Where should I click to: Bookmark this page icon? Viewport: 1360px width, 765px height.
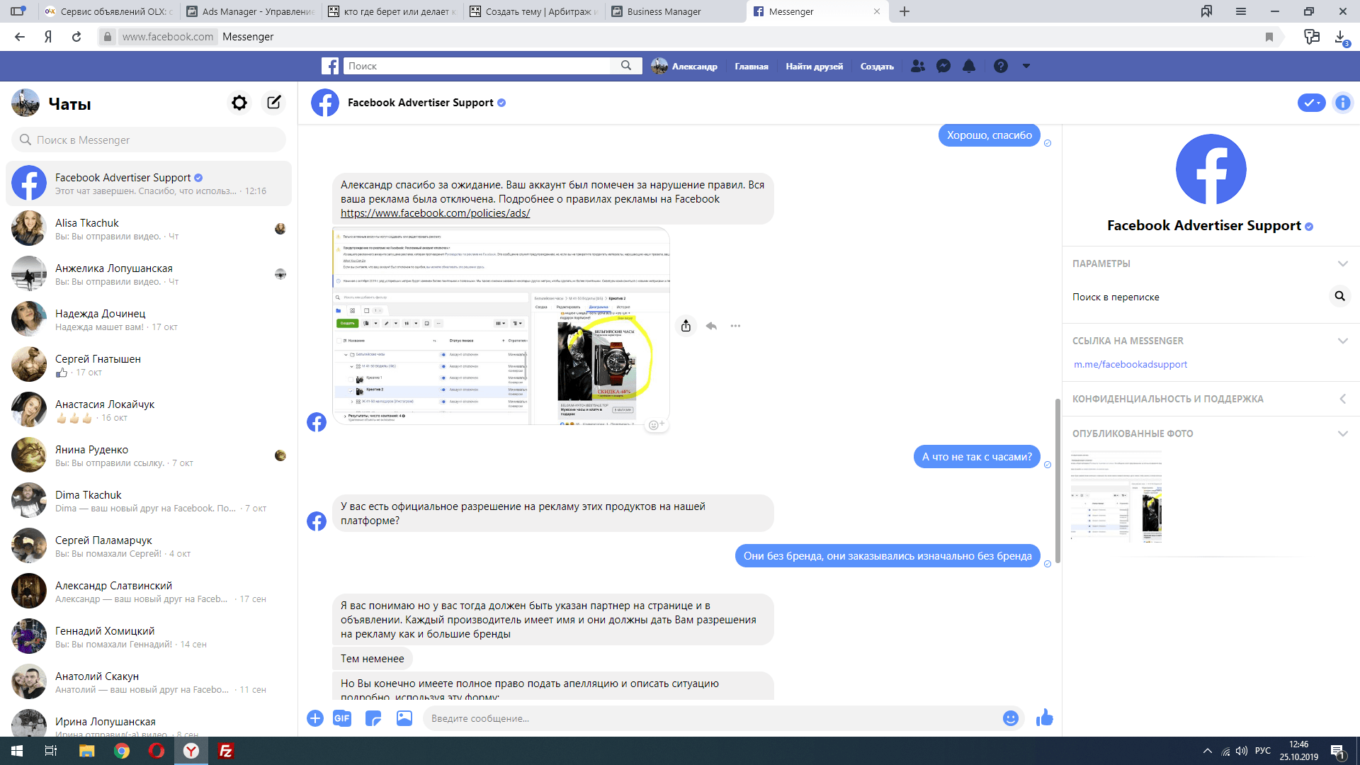(1269, 37)
